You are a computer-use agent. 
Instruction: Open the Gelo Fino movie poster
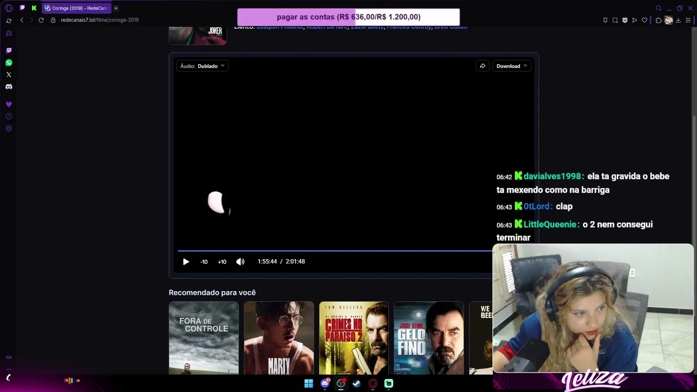click(429, 338)
